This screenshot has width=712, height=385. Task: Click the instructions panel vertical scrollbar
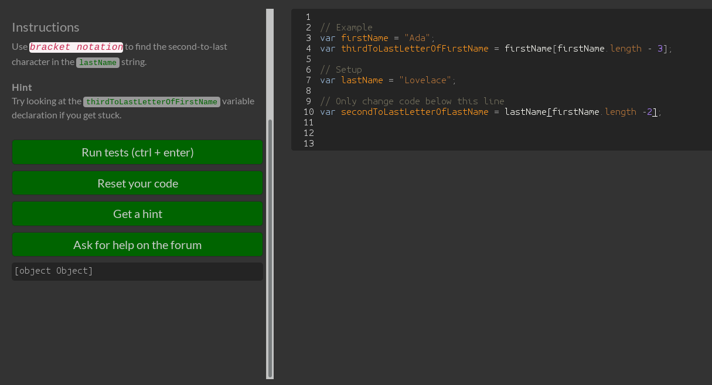[x=270, y=246]
